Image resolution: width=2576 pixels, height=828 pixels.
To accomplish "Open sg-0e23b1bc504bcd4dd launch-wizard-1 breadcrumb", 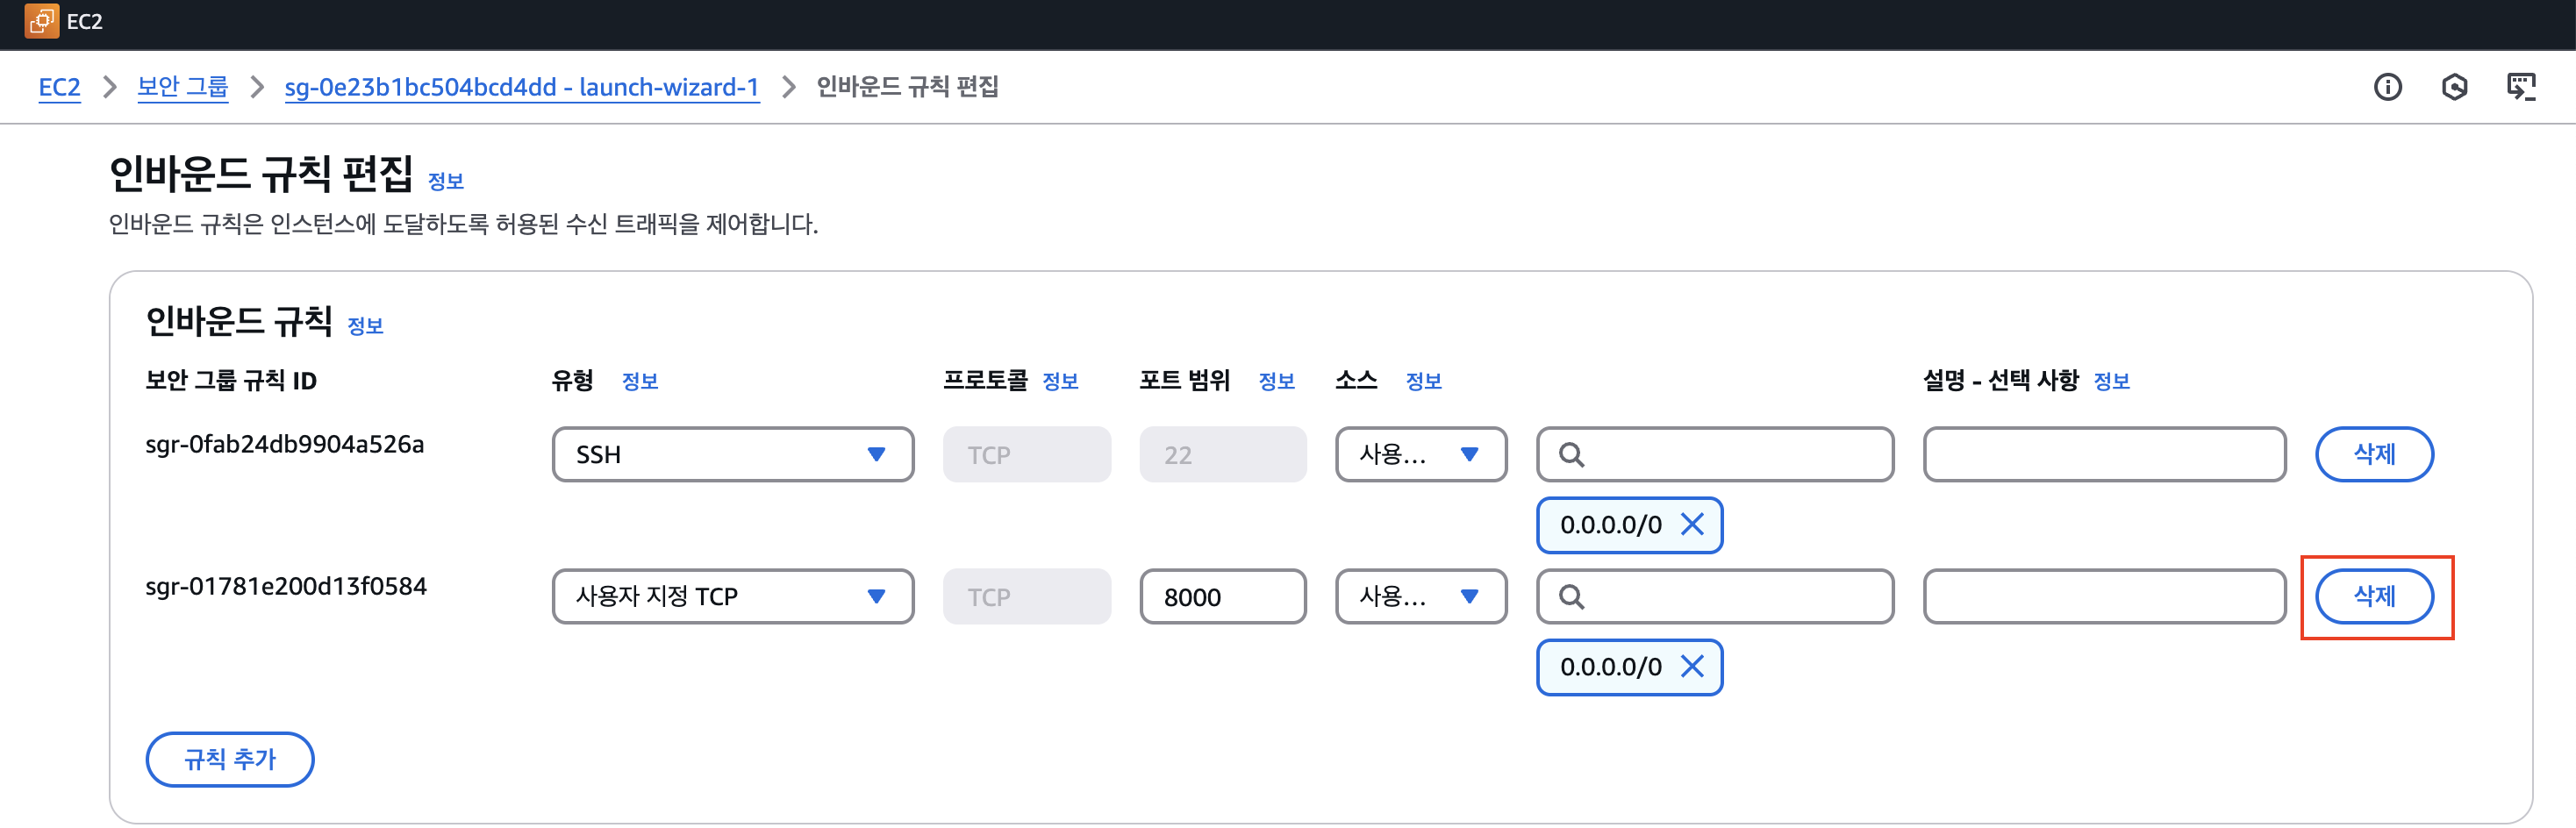I will pos(521,87).
